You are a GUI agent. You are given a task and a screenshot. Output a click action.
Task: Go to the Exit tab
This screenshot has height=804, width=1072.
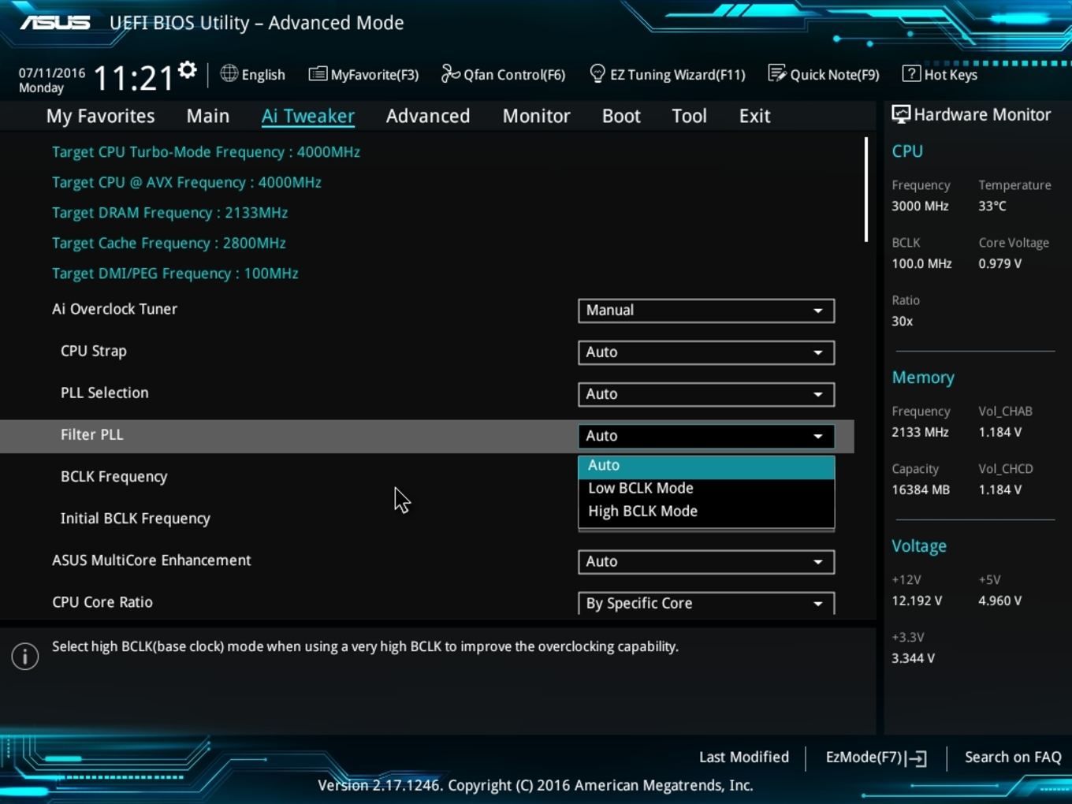(754, 116)
